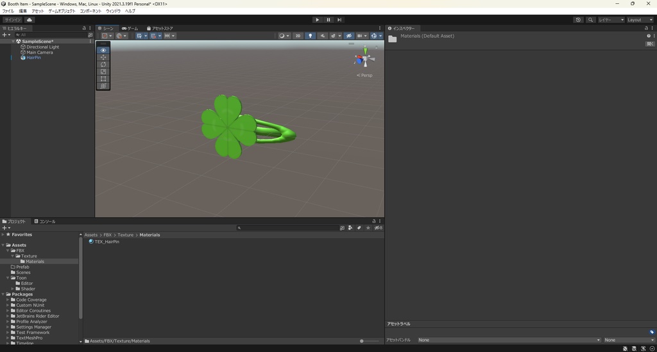Open the ファイル menu
Screen dimensions: 657x352
click(8, 11)
